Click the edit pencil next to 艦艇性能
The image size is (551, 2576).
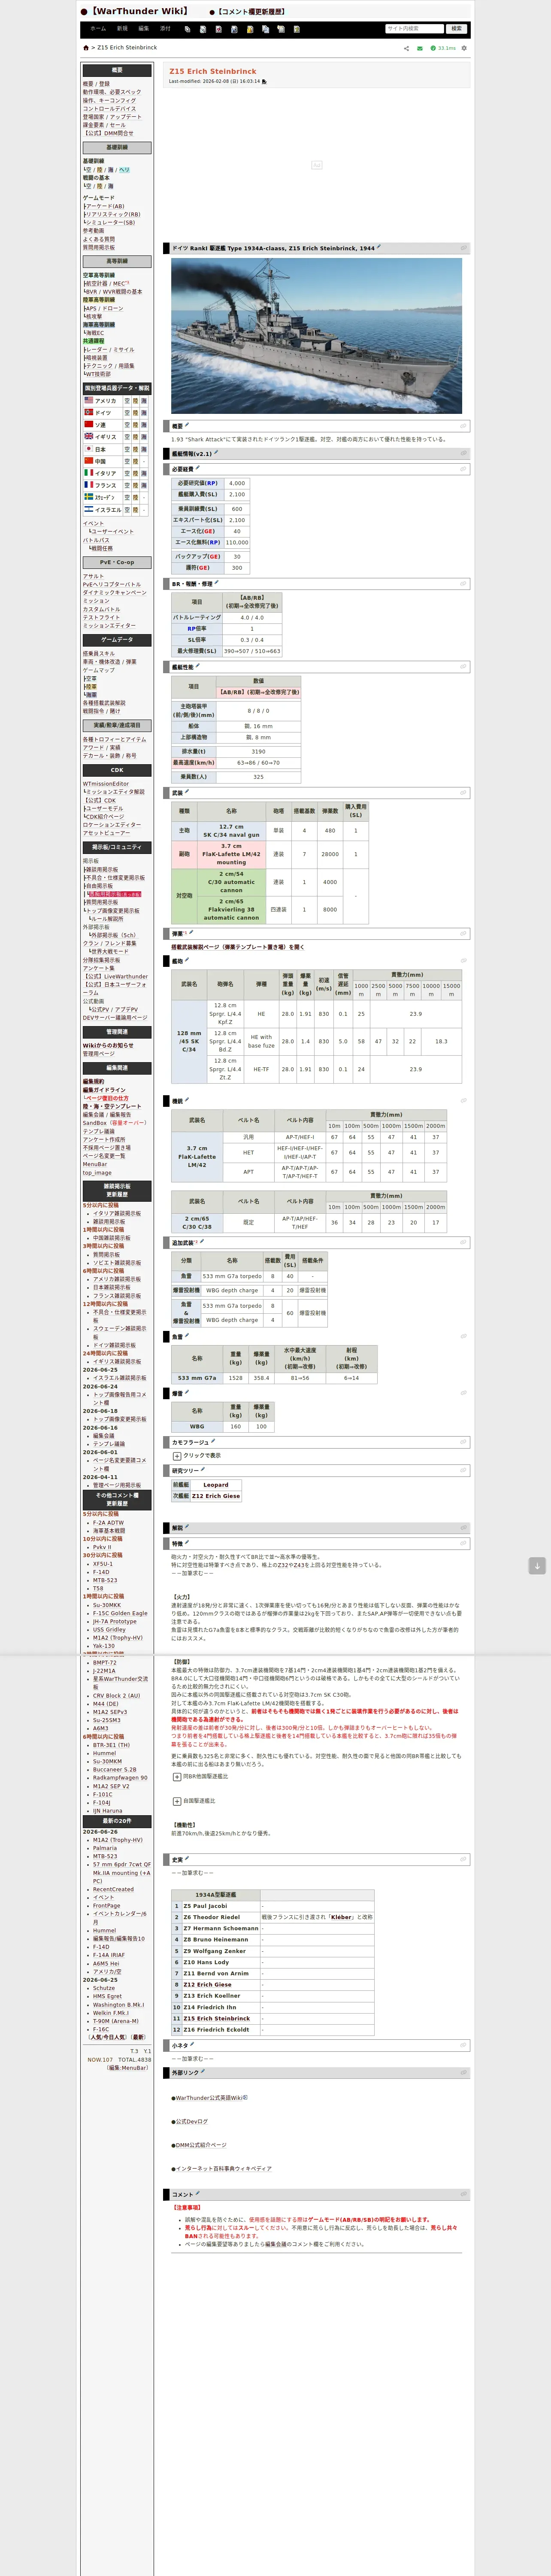(x=198, y=666)
